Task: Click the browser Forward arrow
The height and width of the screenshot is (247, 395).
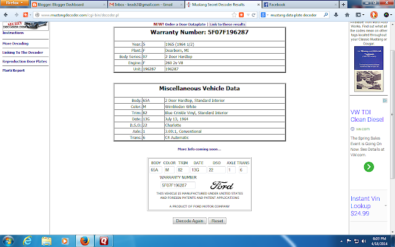Action: 17,15
